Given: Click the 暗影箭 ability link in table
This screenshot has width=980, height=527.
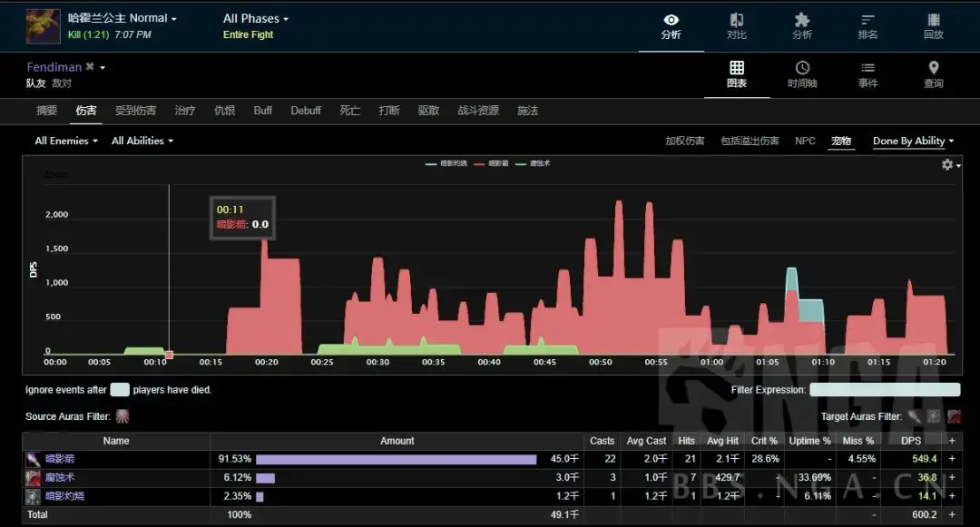Looking at the screenshot, I should [x=60, y=459].
